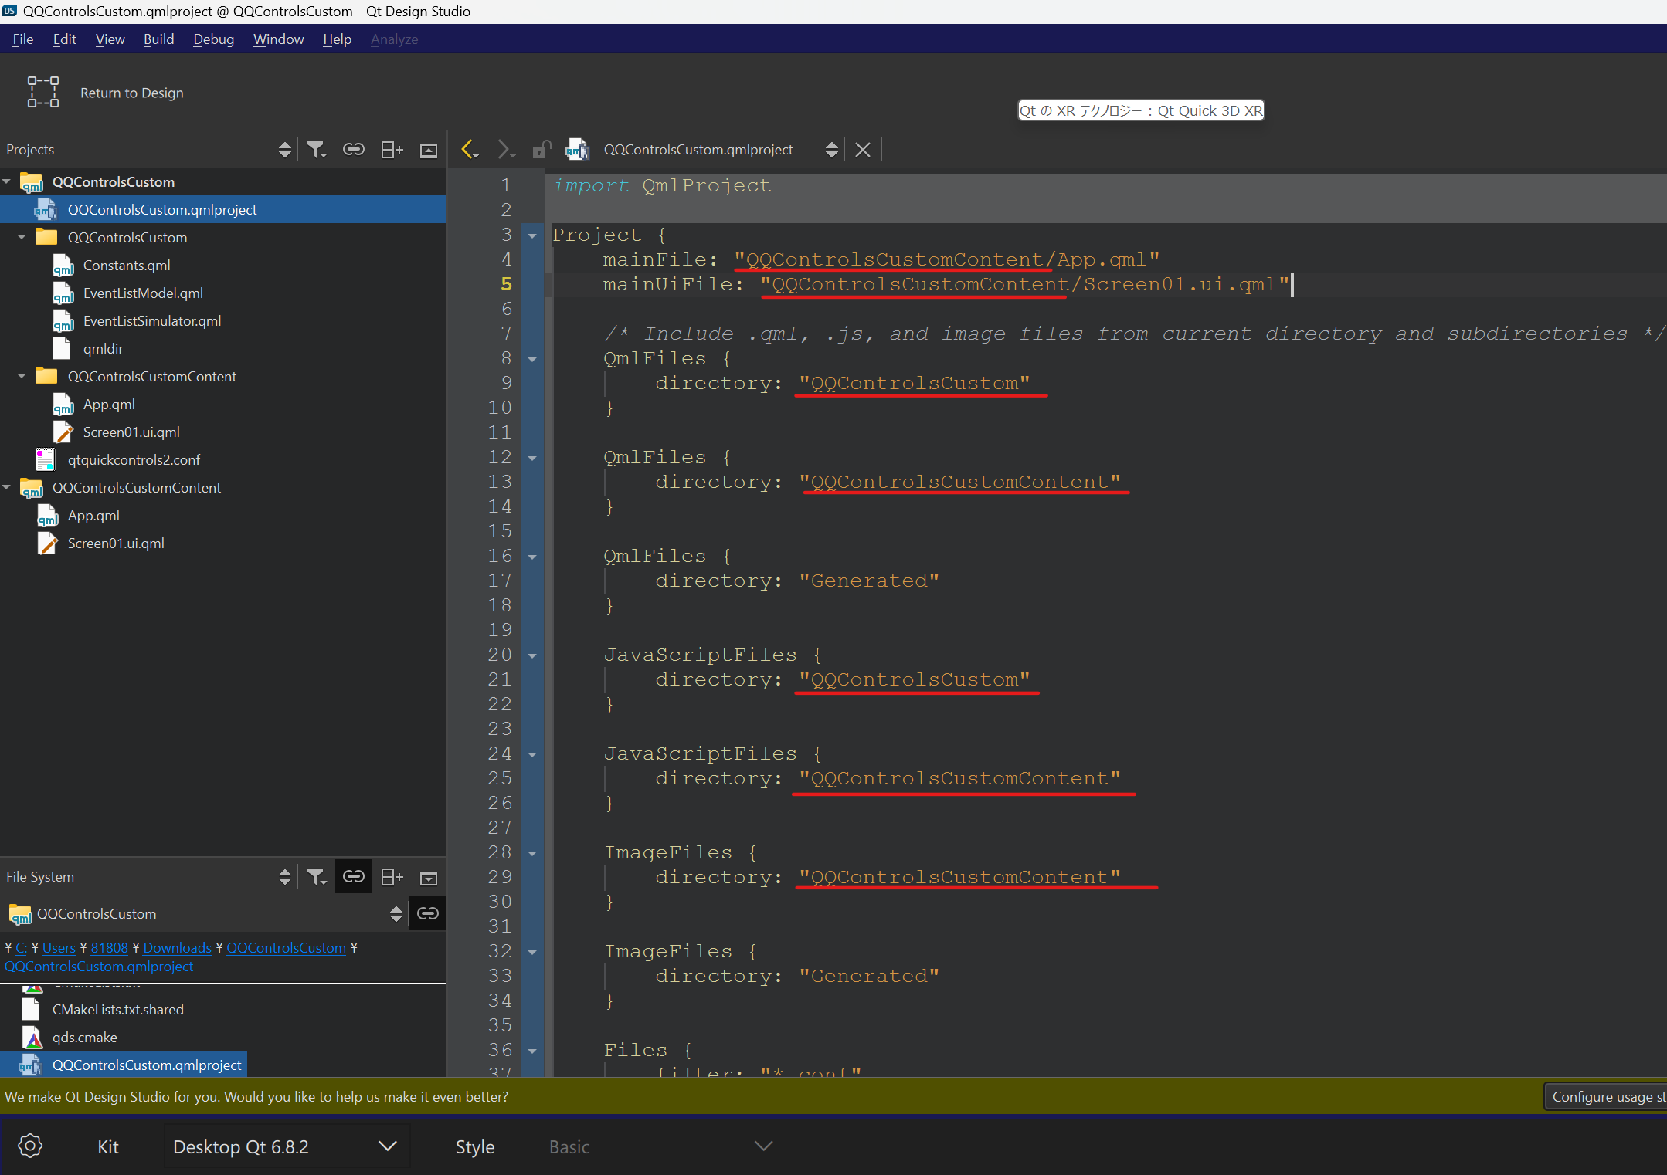Click the QQControlsCustom breadcrumb link
This screenshot has height=1175, width=1667.
tap(286, 947)
